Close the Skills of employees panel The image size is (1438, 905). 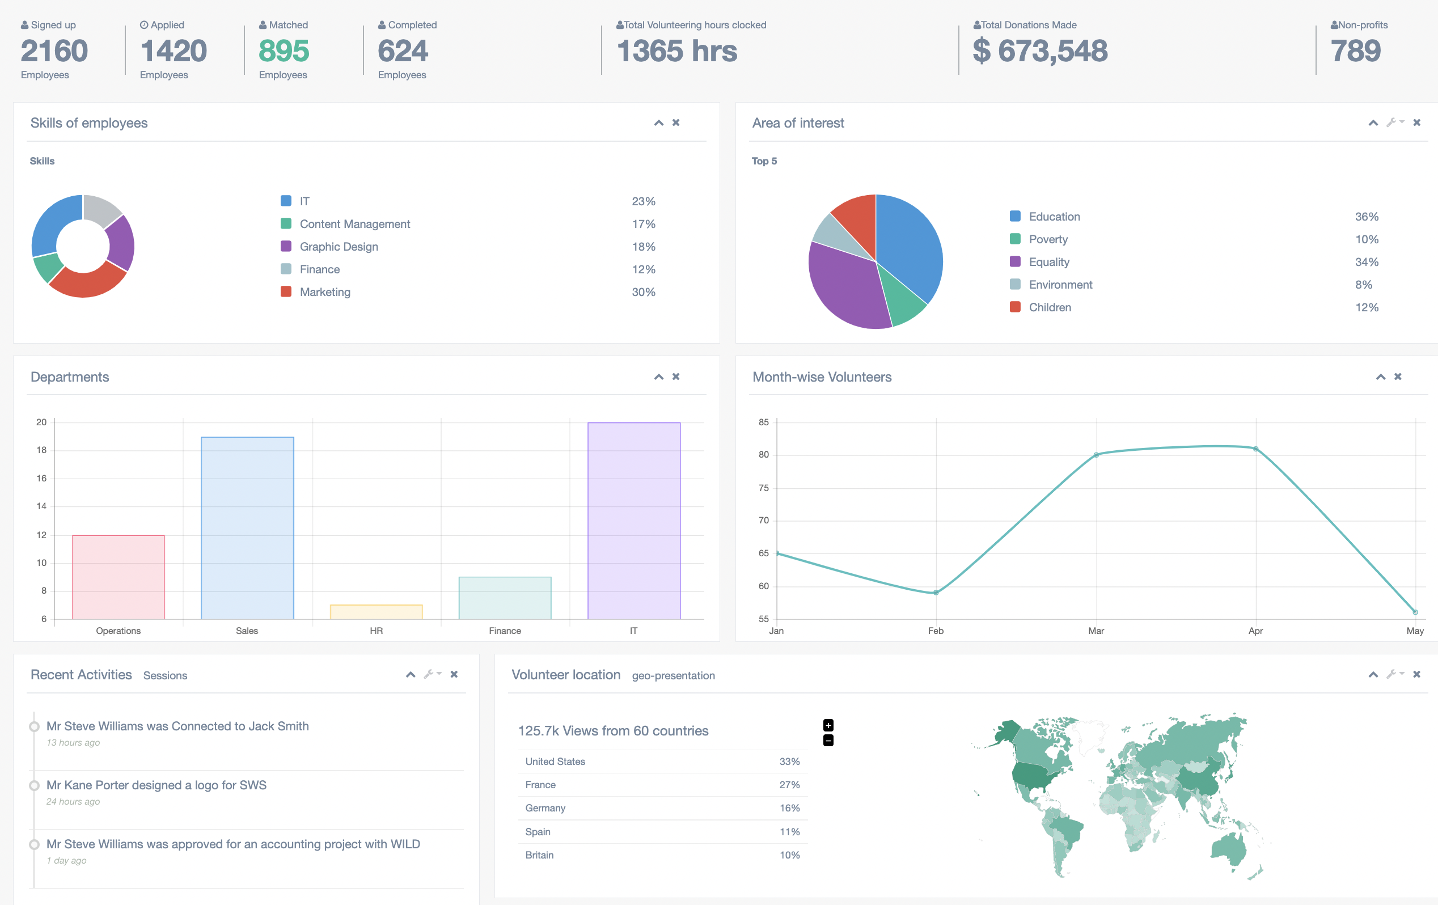[676, 122]
